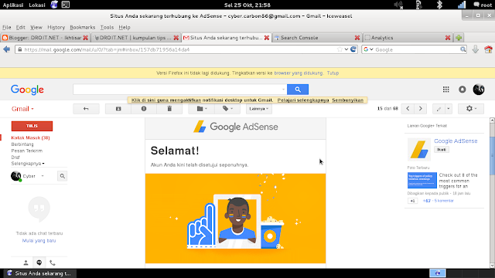This screenshot has width=495, height=278.
Task: Open the Google notifications bell icon
Action: pos(463,90)
